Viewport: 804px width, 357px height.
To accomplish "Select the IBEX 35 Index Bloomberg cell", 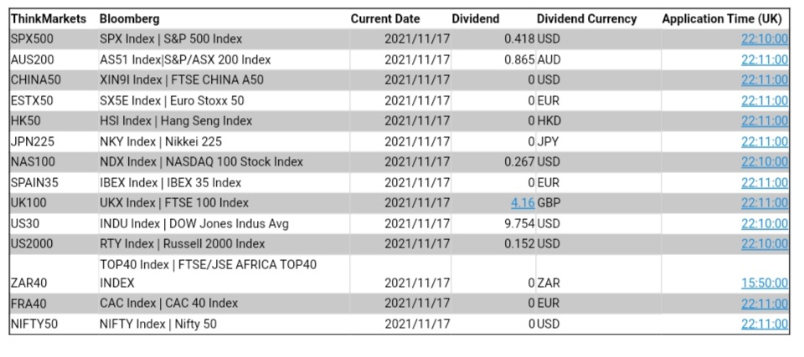I will tap(170, 182).
